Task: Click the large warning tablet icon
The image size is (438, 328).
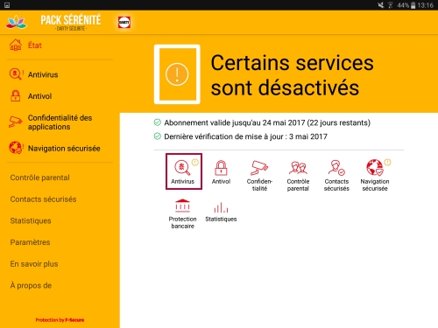Action: click(x=177, y=74)
